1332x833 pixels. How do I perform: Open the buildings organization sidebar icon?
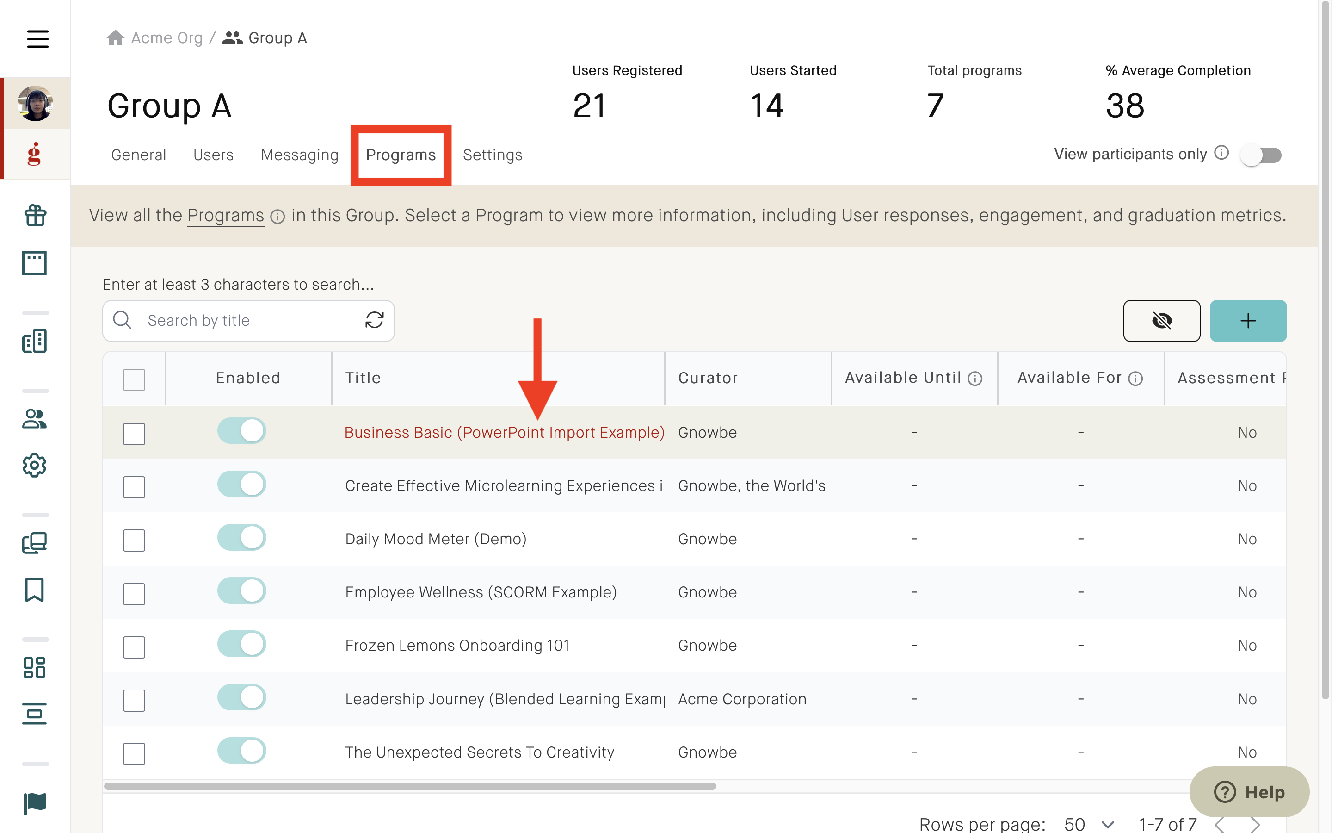coord(35,341)
